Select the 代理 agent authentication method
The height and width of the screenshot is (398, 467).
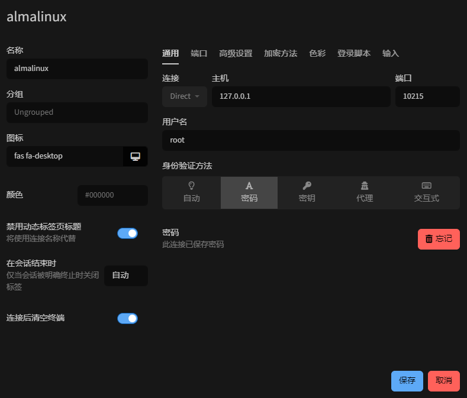[365, 193]
